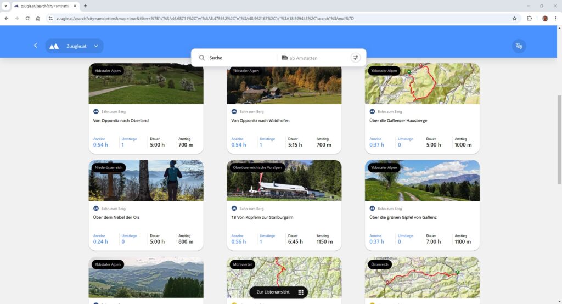Open tour 'Über die grünen Gipfel von Gaflenz'

(x=403, y=218)
